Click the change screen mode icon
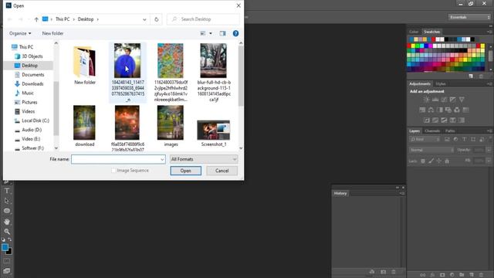Screen dimensions: 494x278 pyautogui.click(x=7, y=271)
